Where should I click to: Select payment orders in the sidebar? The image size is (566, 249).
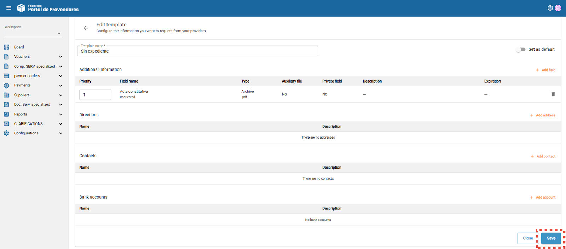27,76
